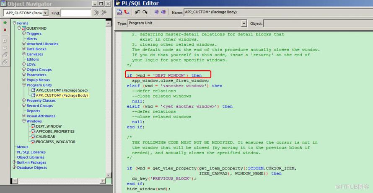
Task: Click the Find Next satellite icon
Action: tap(96, 13)
